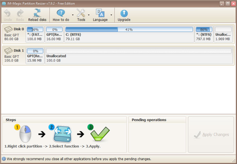Click the Upgrade arrow icon
This screenshot has height=164, width=237.
[x=124, y=13]
